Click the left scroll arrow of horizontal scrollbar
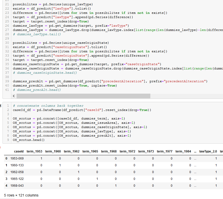The image size is (223, 199). pyautogui.click(x=14, y=96)
